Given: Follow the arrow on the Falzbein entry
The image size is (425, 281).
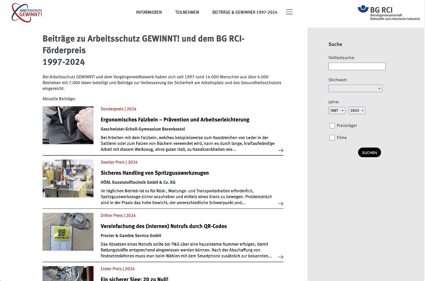Looking at the screenshot, I should pos(280,150).
